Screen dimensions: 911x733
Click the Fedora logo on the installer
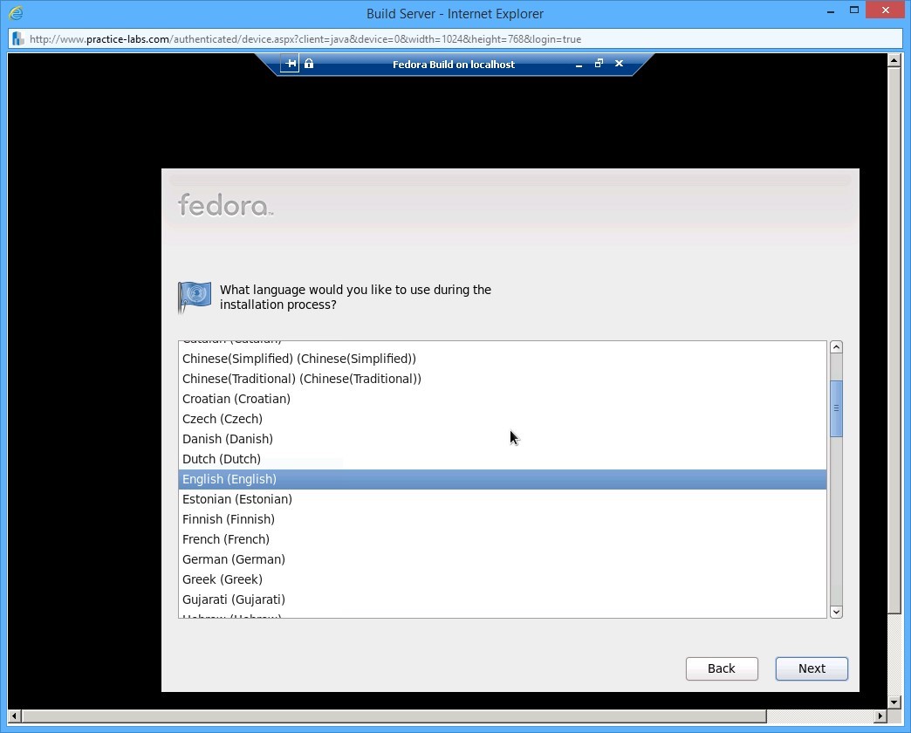(224, 204)
